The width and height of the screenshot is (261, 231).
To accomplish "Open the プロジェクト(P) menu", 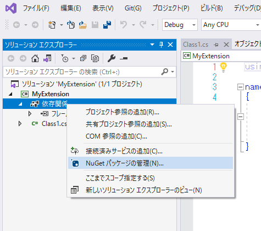I will pyautogui.click(x=171, y=8).
